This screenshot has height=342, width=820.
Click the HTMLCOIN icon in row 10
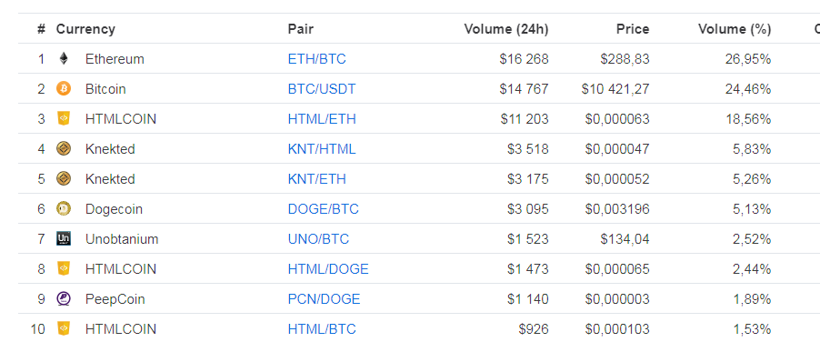[64, 329]
